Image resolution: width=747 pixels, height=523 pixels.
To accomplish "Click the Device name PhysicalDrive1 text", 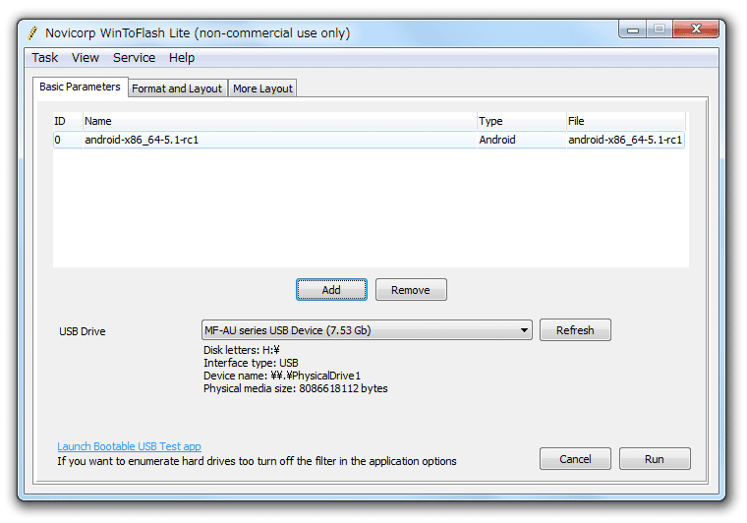I will 282,376.
